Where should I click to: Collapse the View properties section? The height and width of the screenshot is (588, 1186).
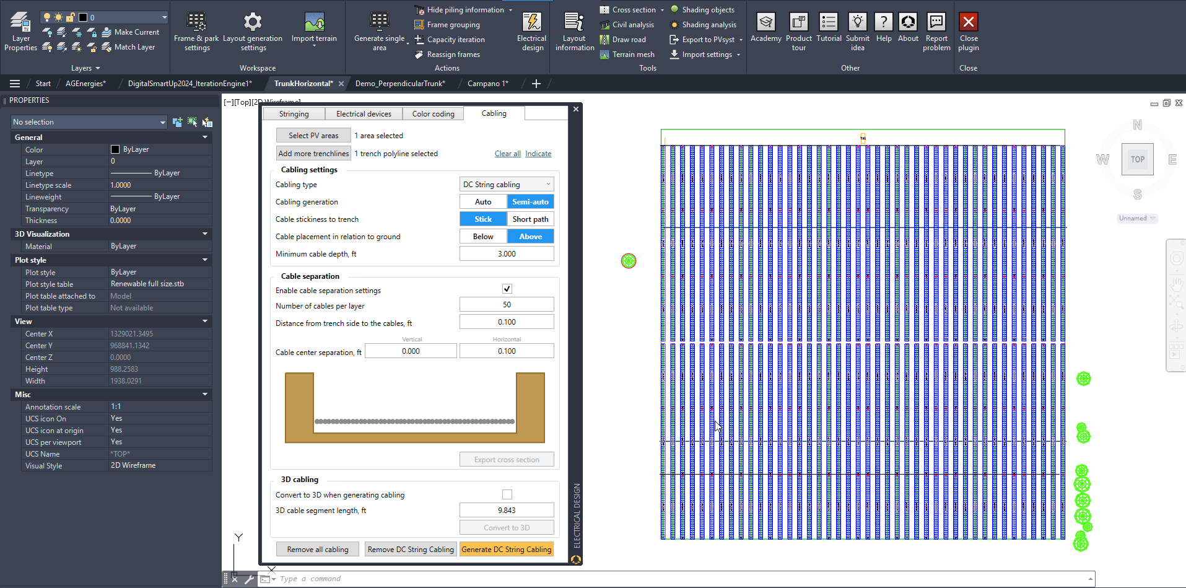click(x=205, y=322)
